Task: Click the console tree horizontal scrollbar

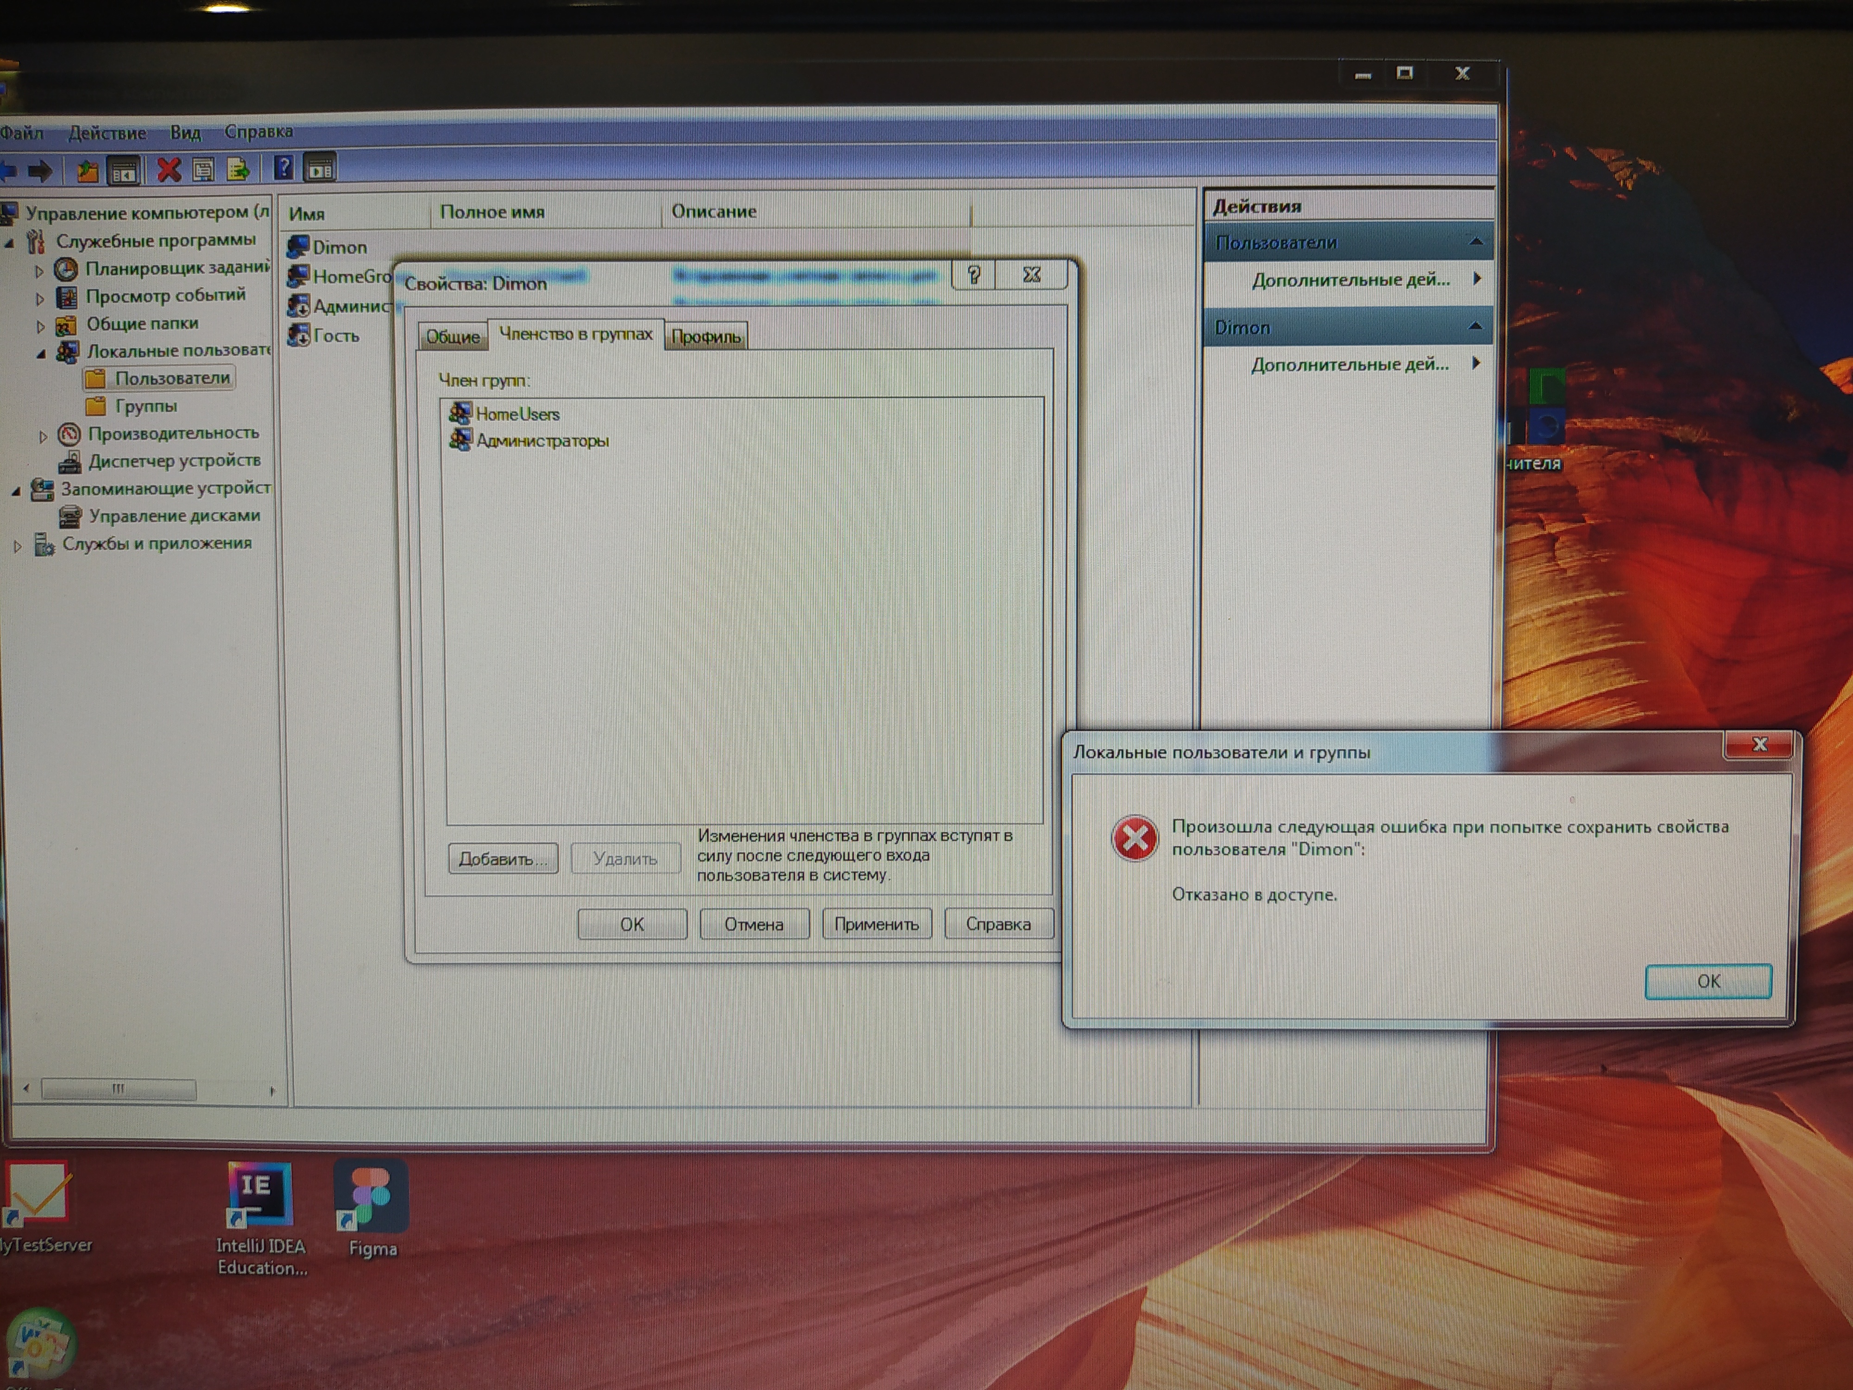Action: [x=118, y=1089]
